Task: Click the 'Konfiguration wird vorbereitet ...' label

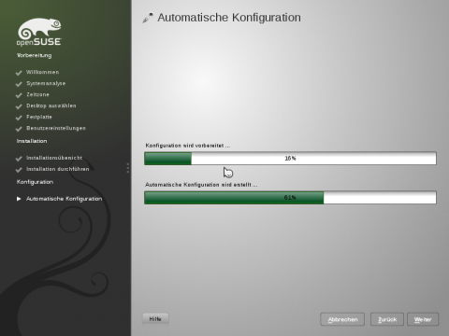Action: (x=188, y=146)
